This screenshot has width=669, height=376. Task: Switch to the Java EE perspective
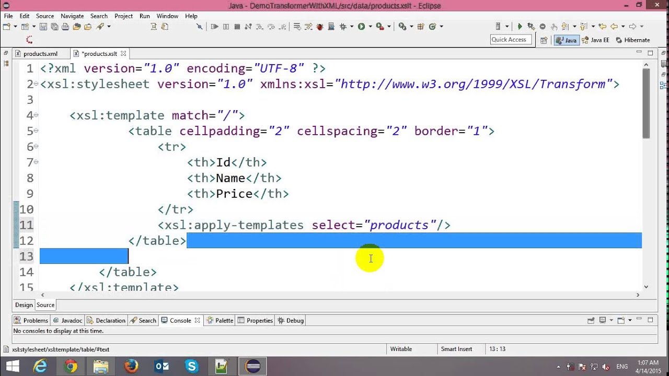tap(596, 40)
